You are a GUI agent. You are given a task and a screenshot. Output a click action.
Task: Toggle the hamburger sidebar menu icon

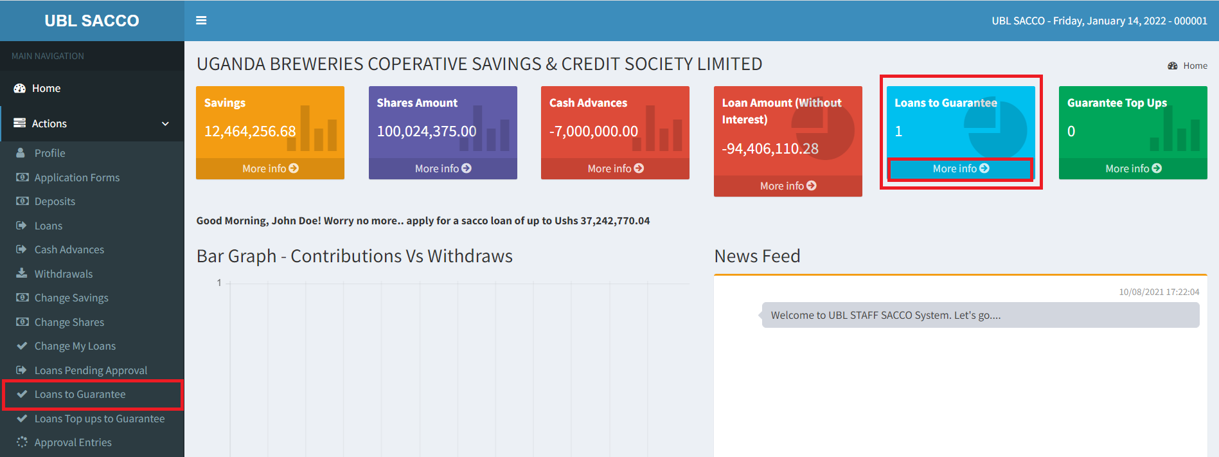(x=201, y=21)
